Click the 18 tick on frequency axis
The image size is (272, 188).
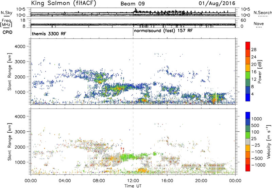click(x=23, y=20)
